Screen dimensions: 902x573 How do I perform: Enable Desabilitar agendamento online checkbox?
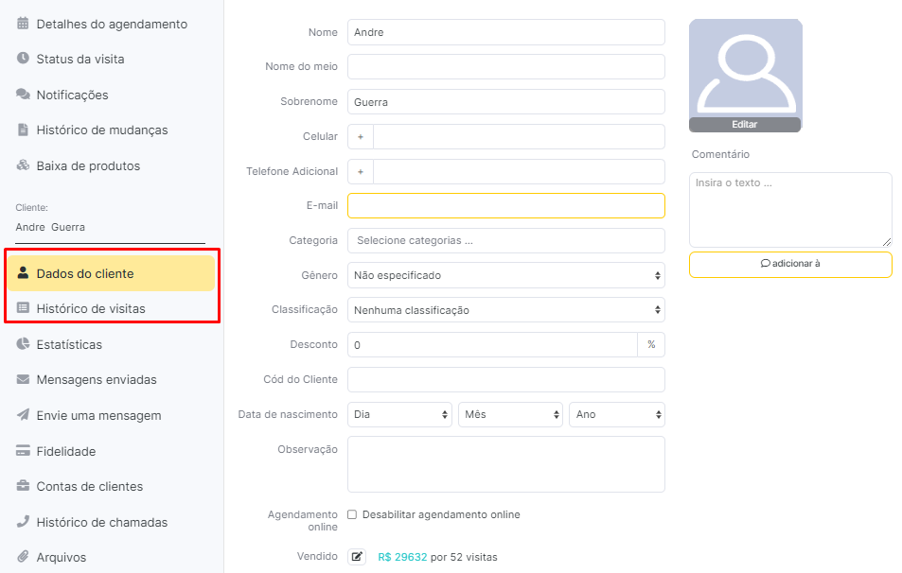pyautogui.click(x=352, y=514)
